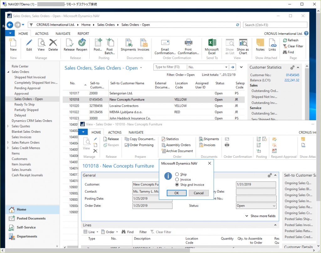Select the Ship radio option

tap(177, 174)
